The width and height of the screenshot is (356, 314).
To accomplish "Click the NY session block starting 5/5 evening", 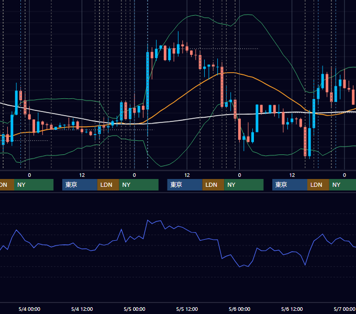I will point(244,185).
